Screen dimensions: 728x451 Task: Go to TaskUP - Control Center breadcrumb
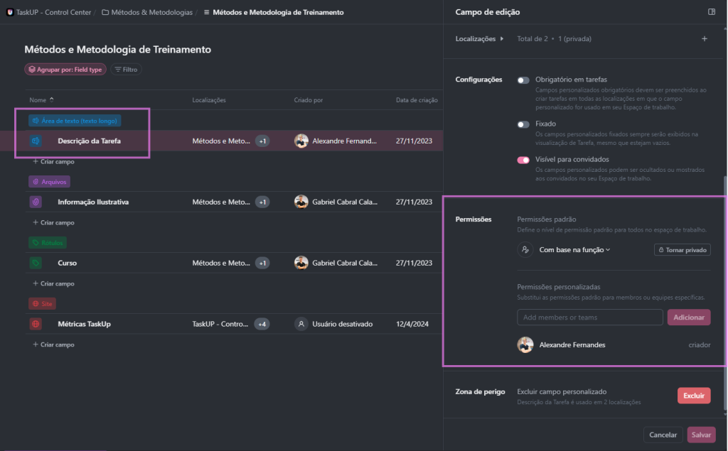(x=53, y=13)
